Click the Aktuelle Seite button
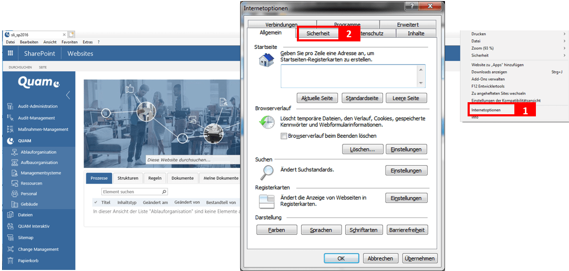The width and height of the screenshot is (569, 271). (x=317, y=98)
